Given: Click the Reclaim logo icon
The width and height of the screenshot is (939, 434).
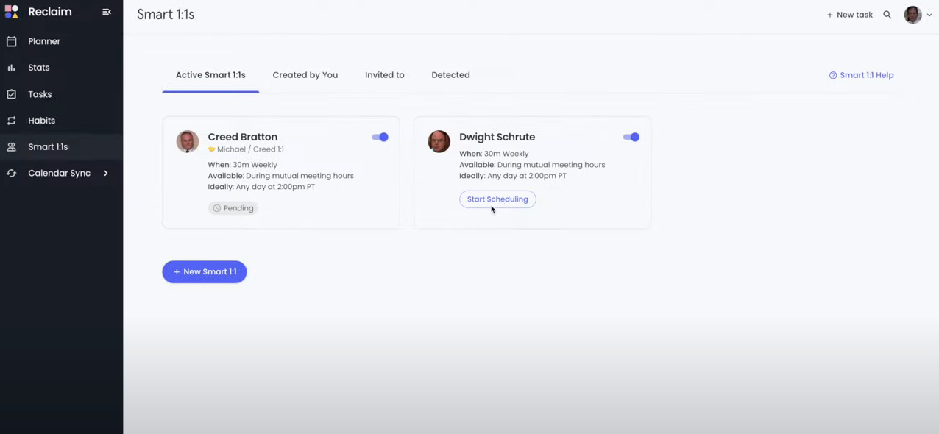Looking at the screenshot, I should (x=11, y=12).
